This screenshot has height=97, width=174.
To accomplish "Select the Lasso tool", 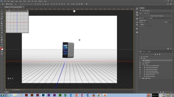I will (x=2, y=14).
